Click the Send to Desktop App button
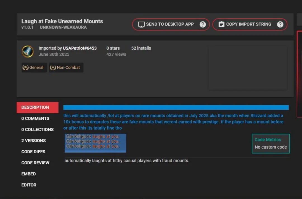The width and height of the screenshot is (302, 199). [171, 24]
